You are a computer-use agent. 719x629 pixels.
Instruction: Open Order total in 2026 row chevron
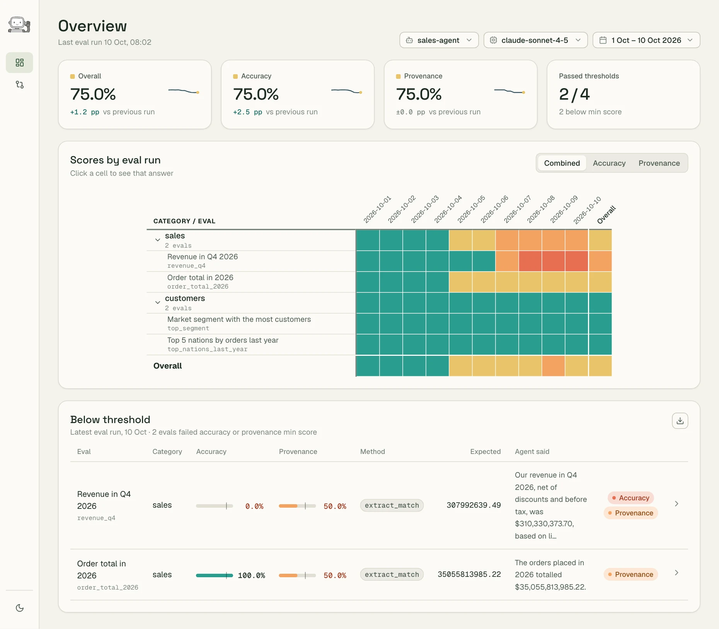click(x=676, y=573)
